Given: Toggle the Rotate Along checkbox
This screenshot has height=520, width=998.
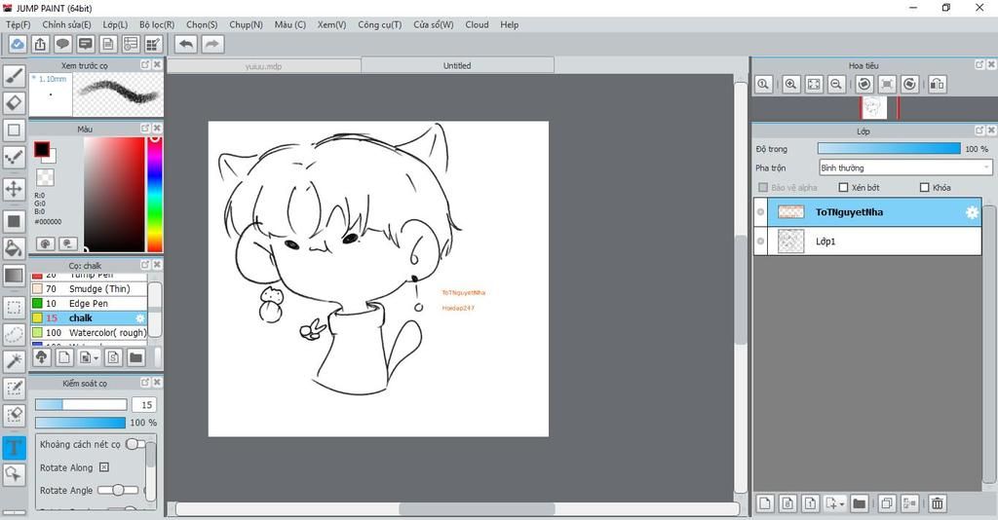Looking at the screenshot, I should pos(103,467).
